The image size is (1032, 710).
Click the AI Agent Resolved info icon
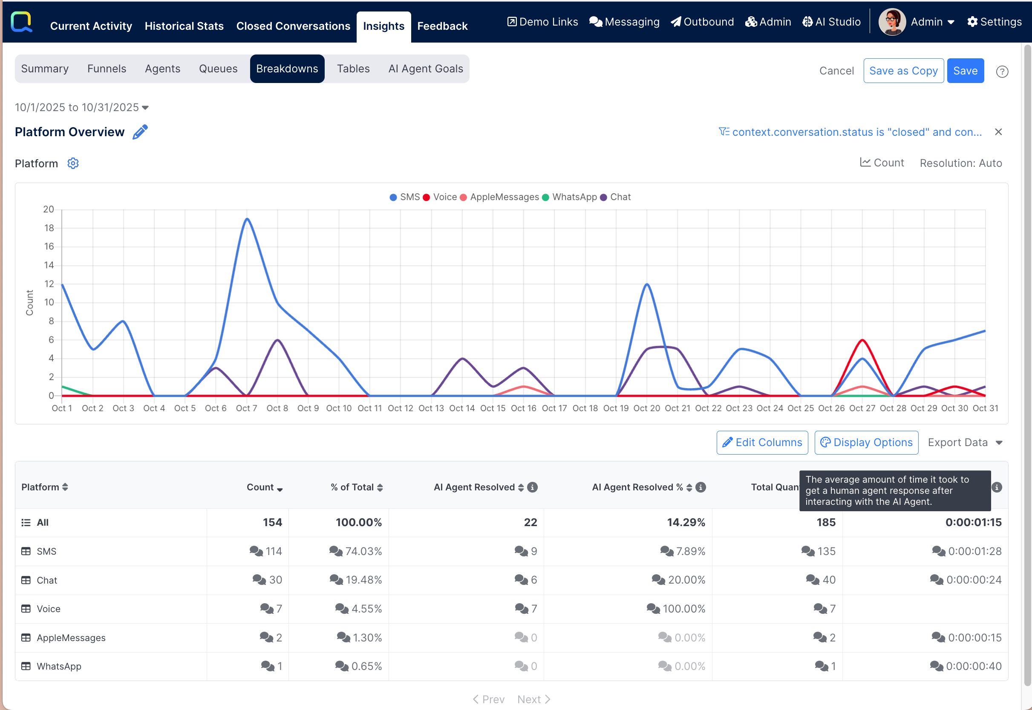pos(532,487)
